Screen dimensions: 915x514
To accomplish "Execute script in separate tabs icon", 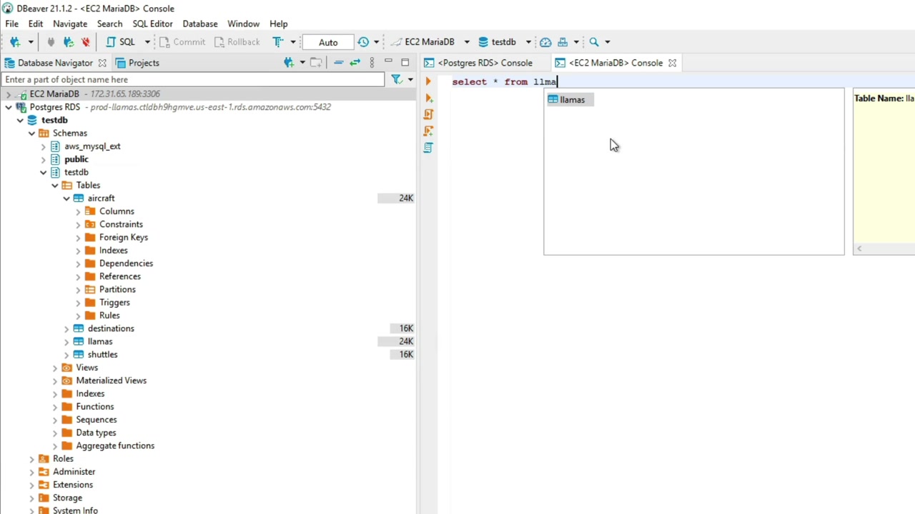I will (x=428, y=131).
